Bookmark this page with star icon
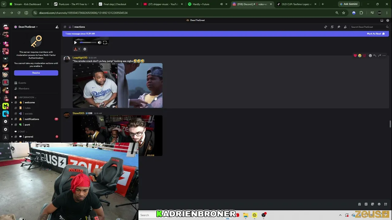Image resolution: width=392 pixels, height=220 pixels. coord(344,13)
